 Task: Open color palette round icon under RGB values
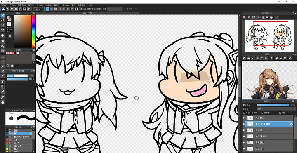[10, 36]
